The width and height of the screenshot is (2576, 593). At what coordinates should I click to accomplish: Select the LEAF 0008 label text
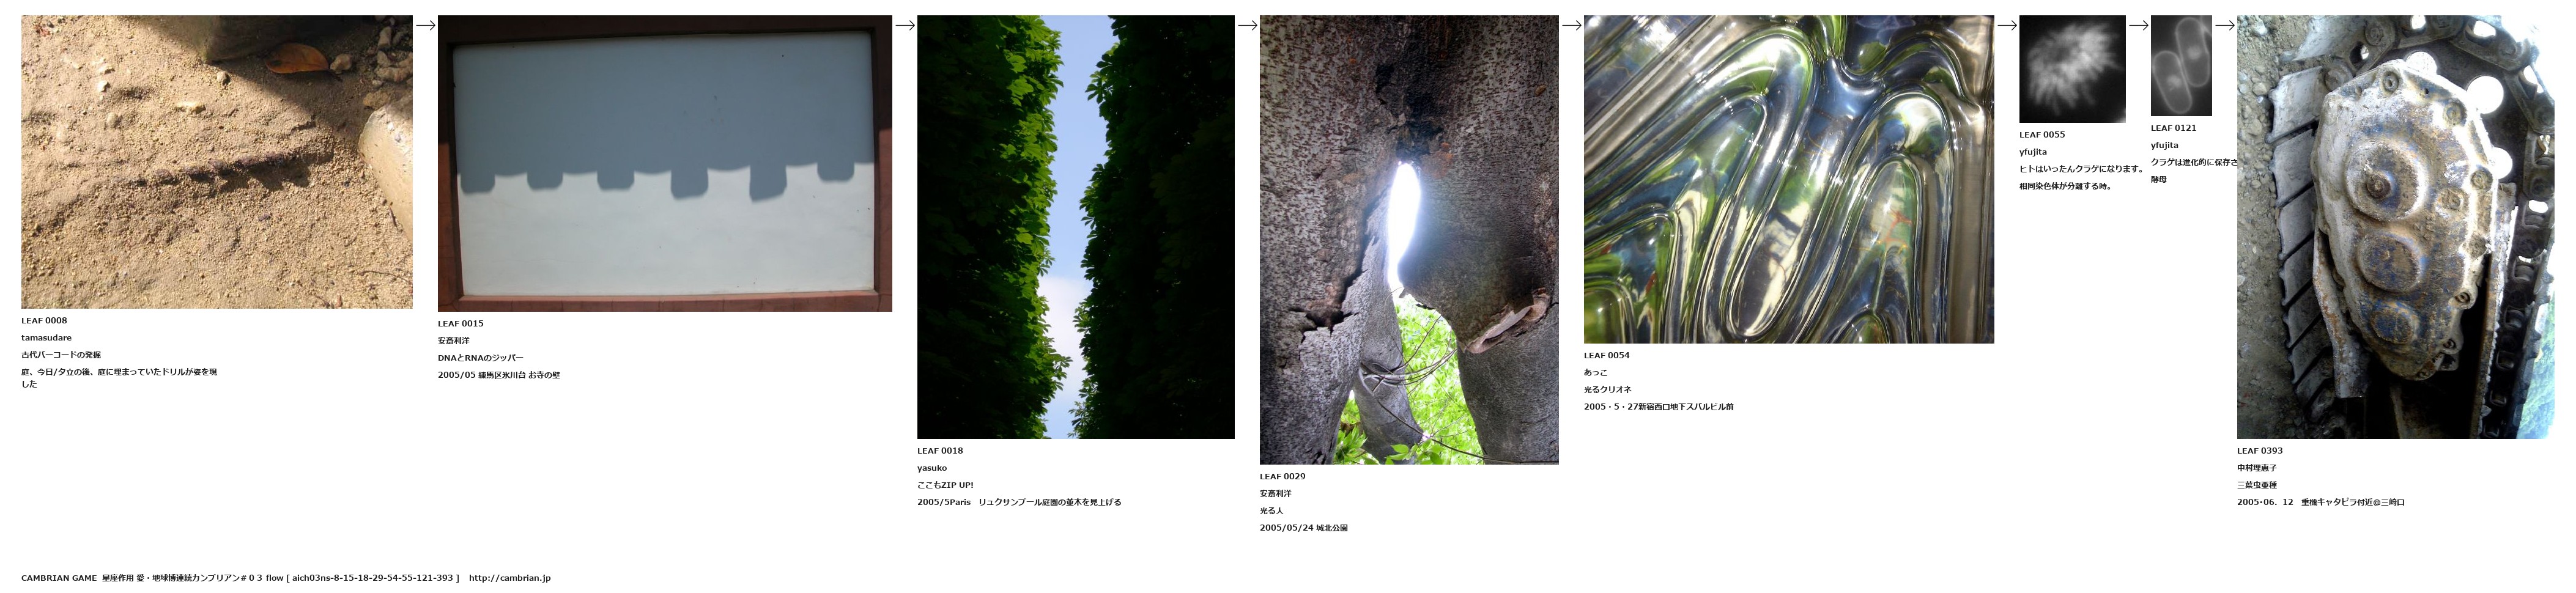(44, 321)
